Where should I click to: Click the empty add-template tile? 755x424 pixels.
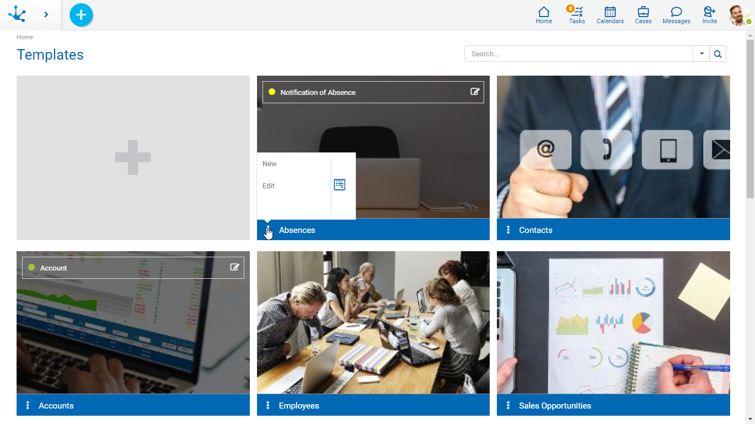pos(133,158)
